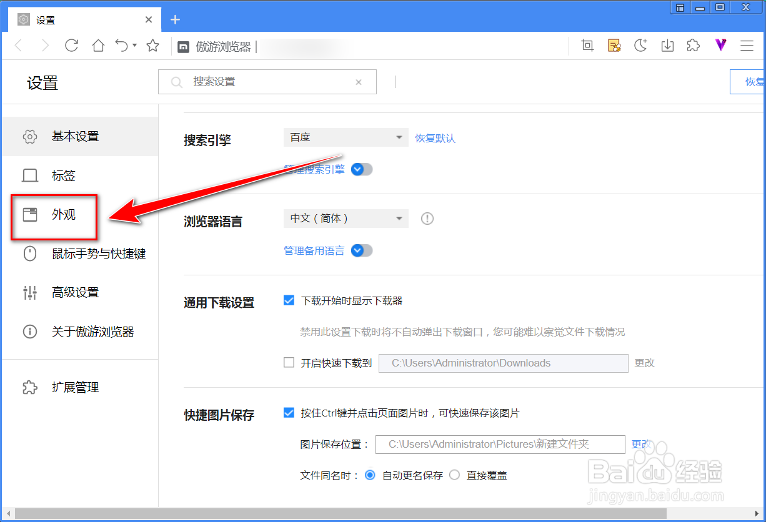
Task: Click the Downloads path field
Action: point(504,363)
